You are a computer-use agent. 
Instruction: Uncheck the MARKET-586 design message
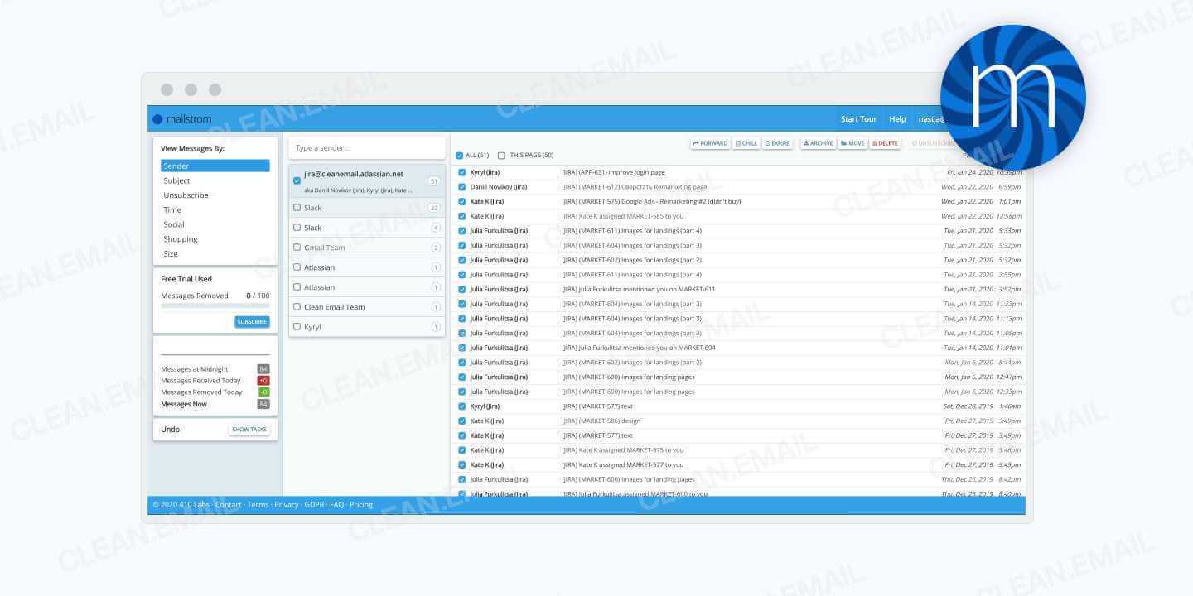click(462, 421)
